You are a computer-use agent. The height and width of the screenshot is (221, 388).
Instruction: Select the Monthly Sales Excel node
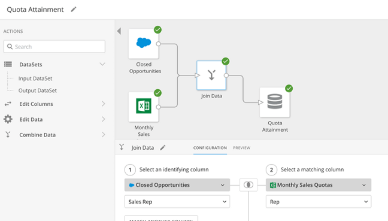144,107
